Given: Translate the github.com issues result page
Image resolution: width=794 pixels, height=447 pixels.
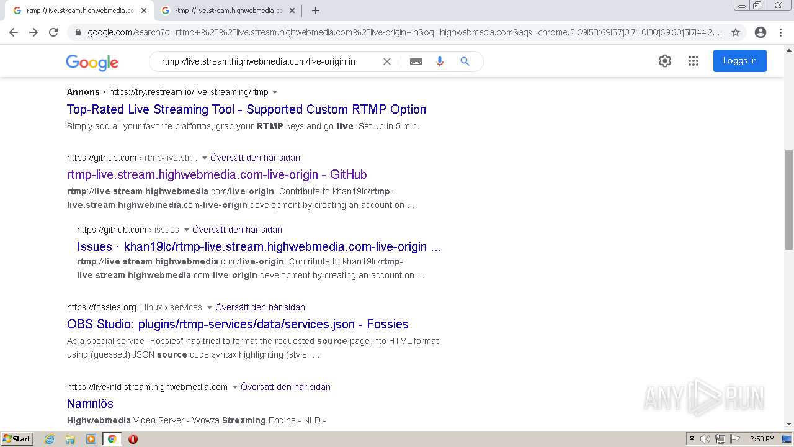Looking at the screenshot, I should coord(237,230).
